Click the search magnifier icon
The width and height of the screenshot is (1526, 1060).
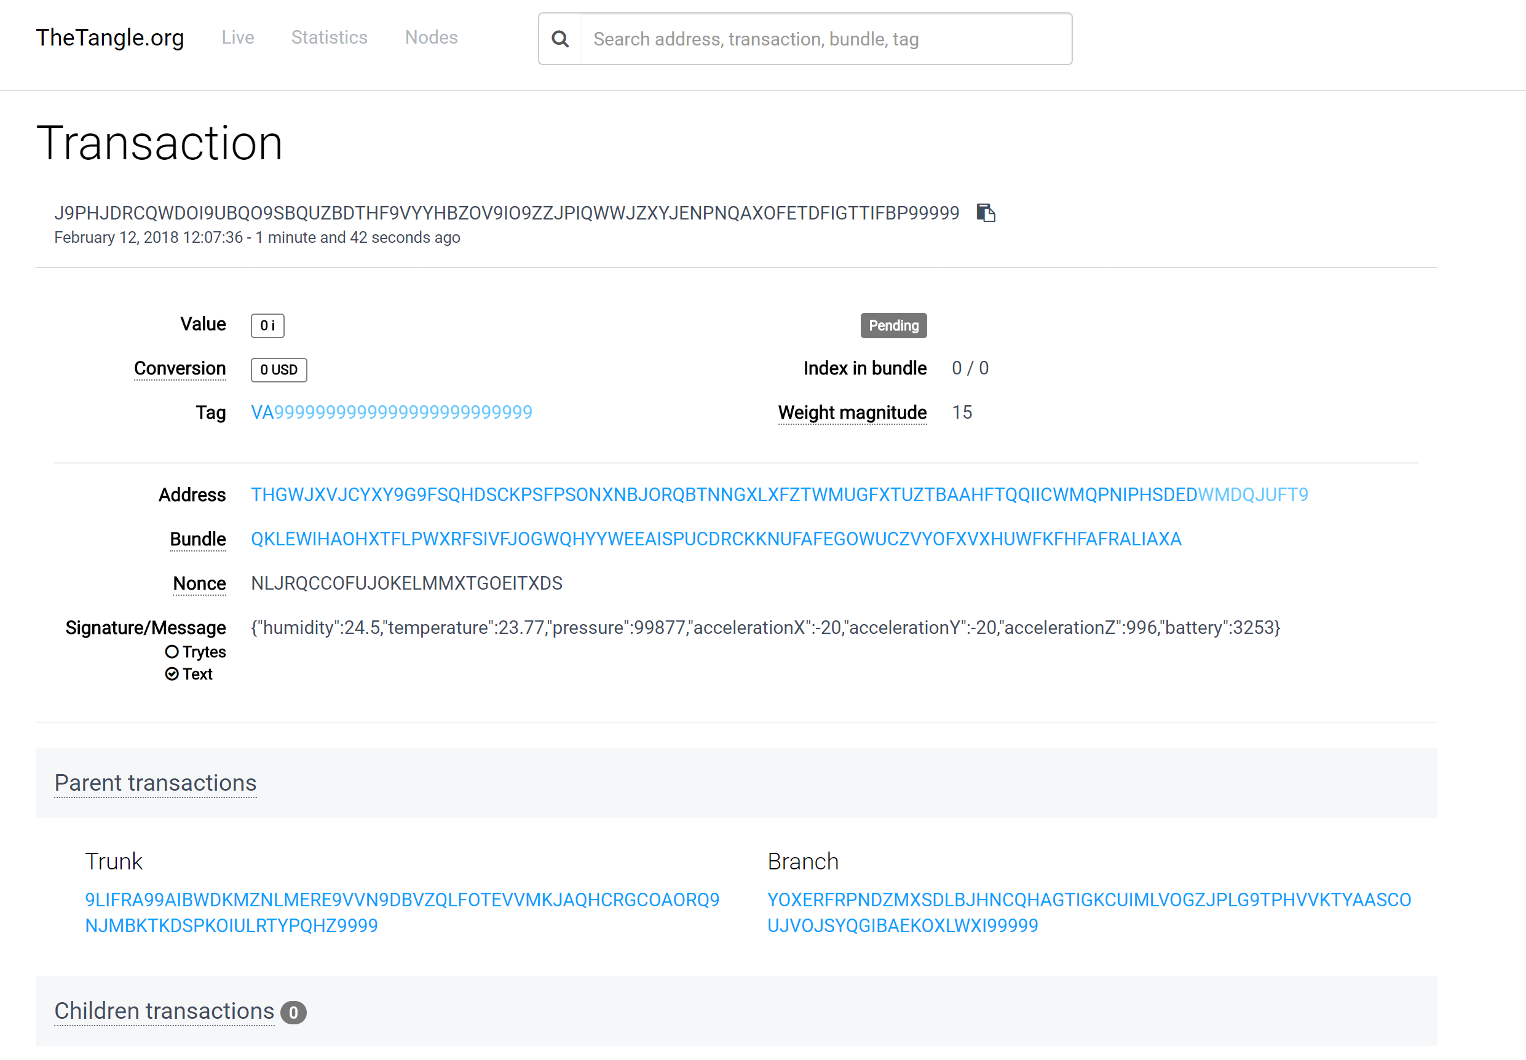(559, 39)
